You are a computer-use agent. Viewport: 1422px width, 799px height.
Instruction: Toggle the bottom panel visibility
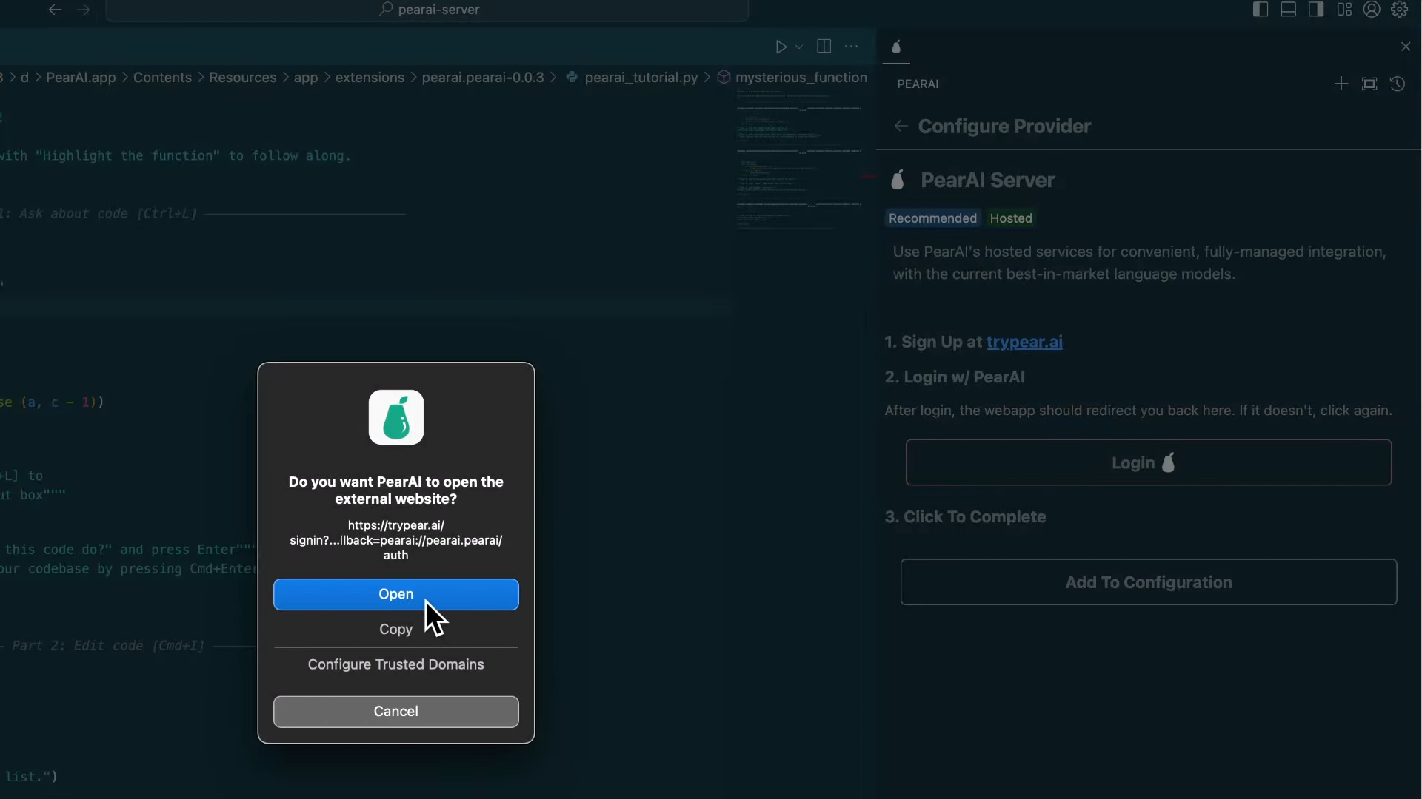coord(1288,10)
